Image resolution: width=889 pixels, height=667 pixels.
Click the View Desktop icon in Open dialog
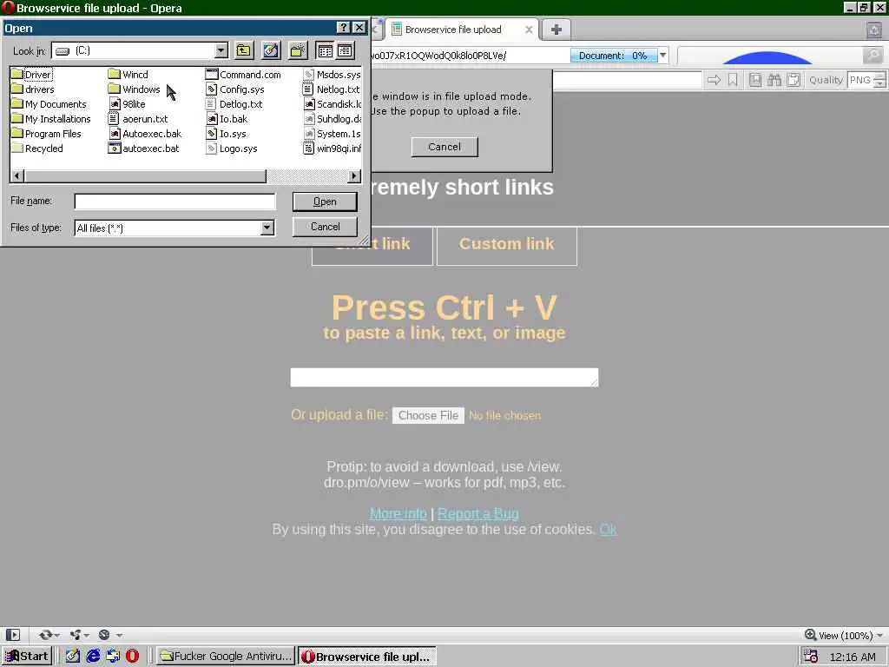(271, 50)
